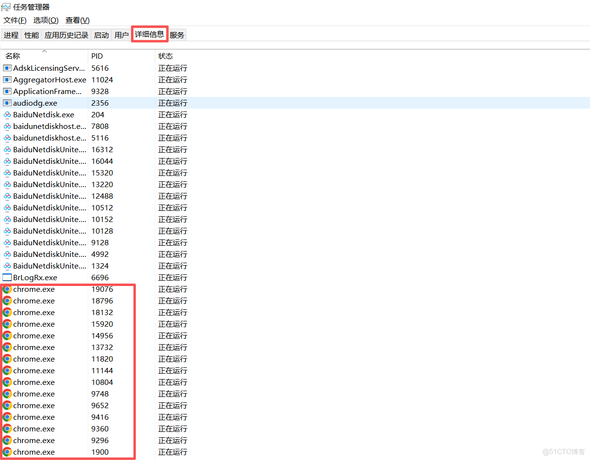Click Chrome icon for PID 13732
The image size is (590, 460).
(7, 348)
